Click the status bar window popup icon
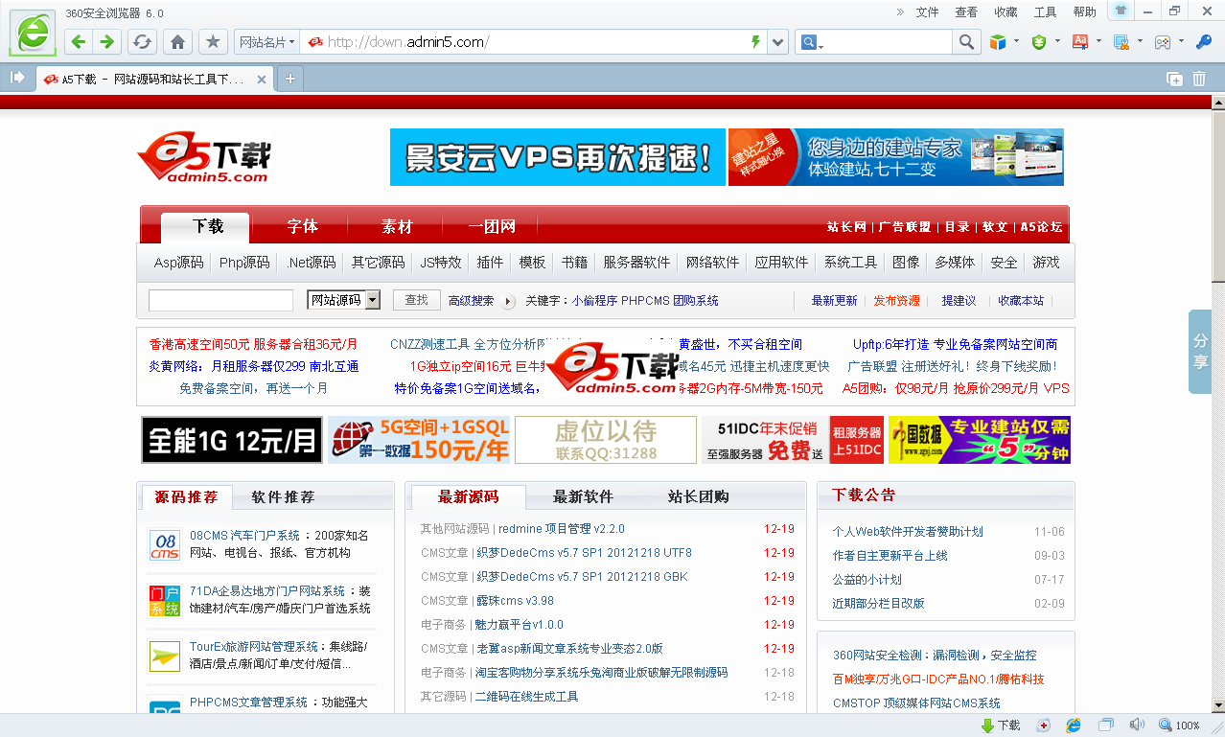 [1106, 725]
